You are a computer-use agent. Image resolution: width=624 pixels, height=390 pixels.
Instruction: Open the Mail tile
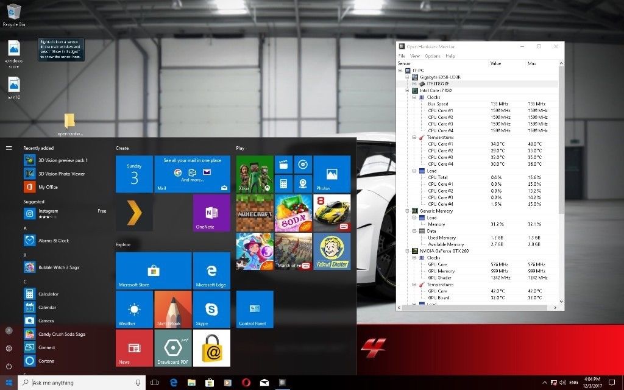[192, 174]
